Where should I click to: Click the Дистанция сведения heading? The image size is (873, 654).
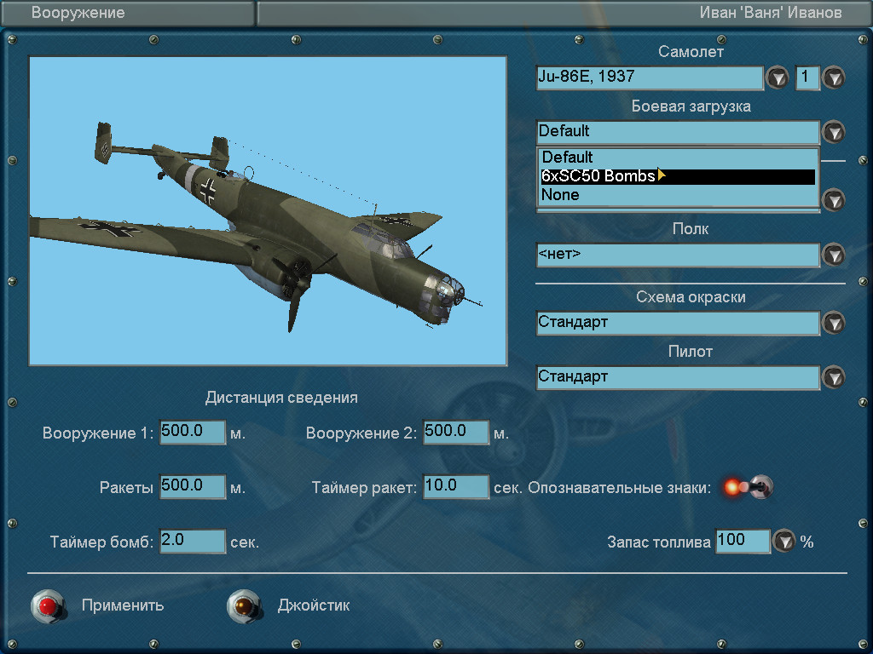coord(281,398)
